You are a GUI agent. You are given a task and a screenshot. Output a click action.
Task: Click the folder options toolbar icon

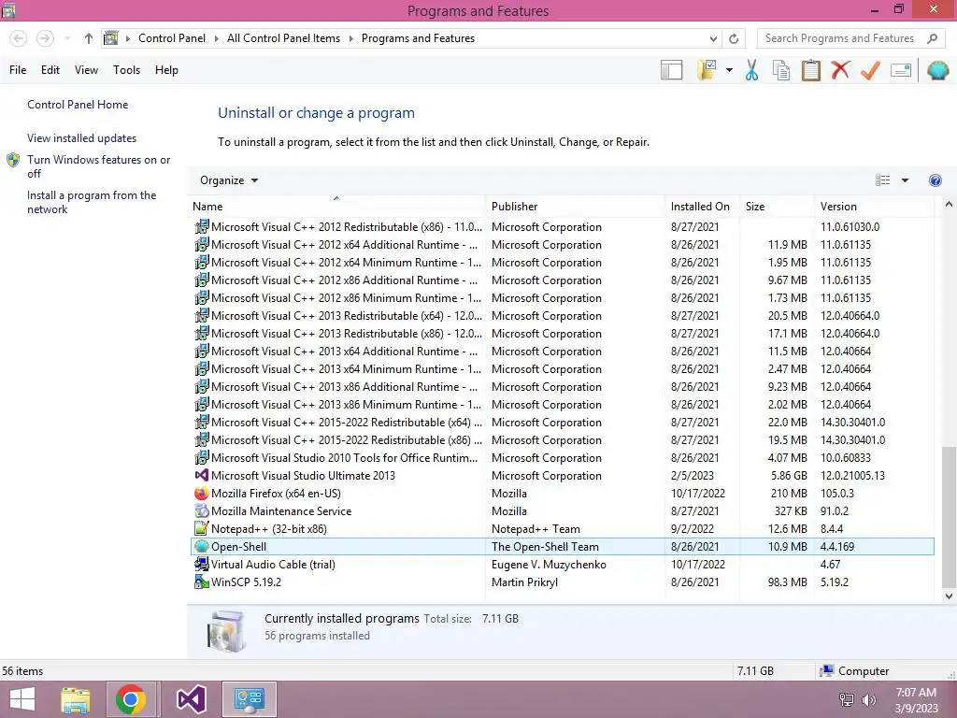[x=707, y=70]
